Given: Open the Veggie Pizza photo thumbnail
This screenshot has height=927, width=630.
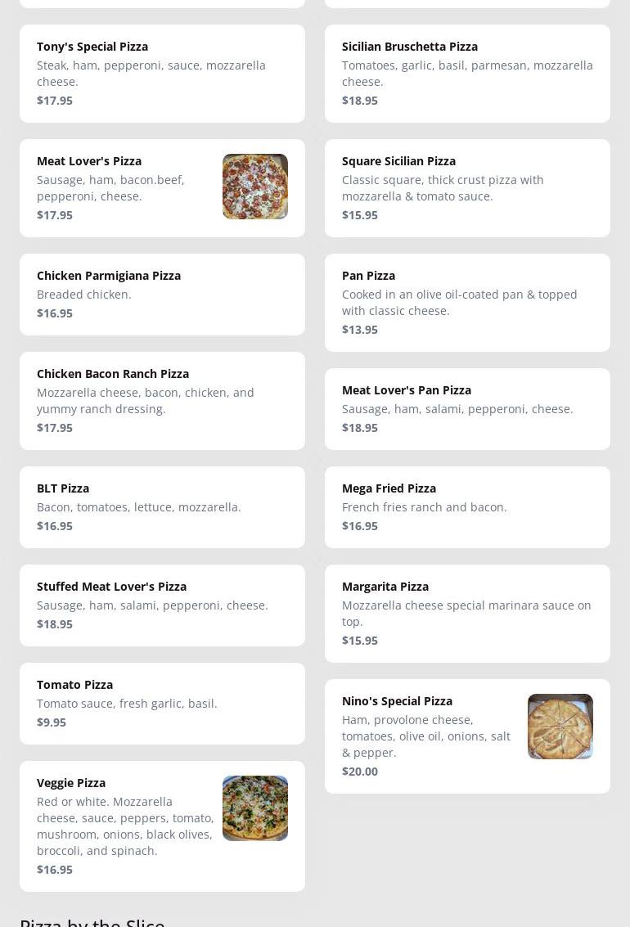Looking at the screenshot, I should coord(255,808).
